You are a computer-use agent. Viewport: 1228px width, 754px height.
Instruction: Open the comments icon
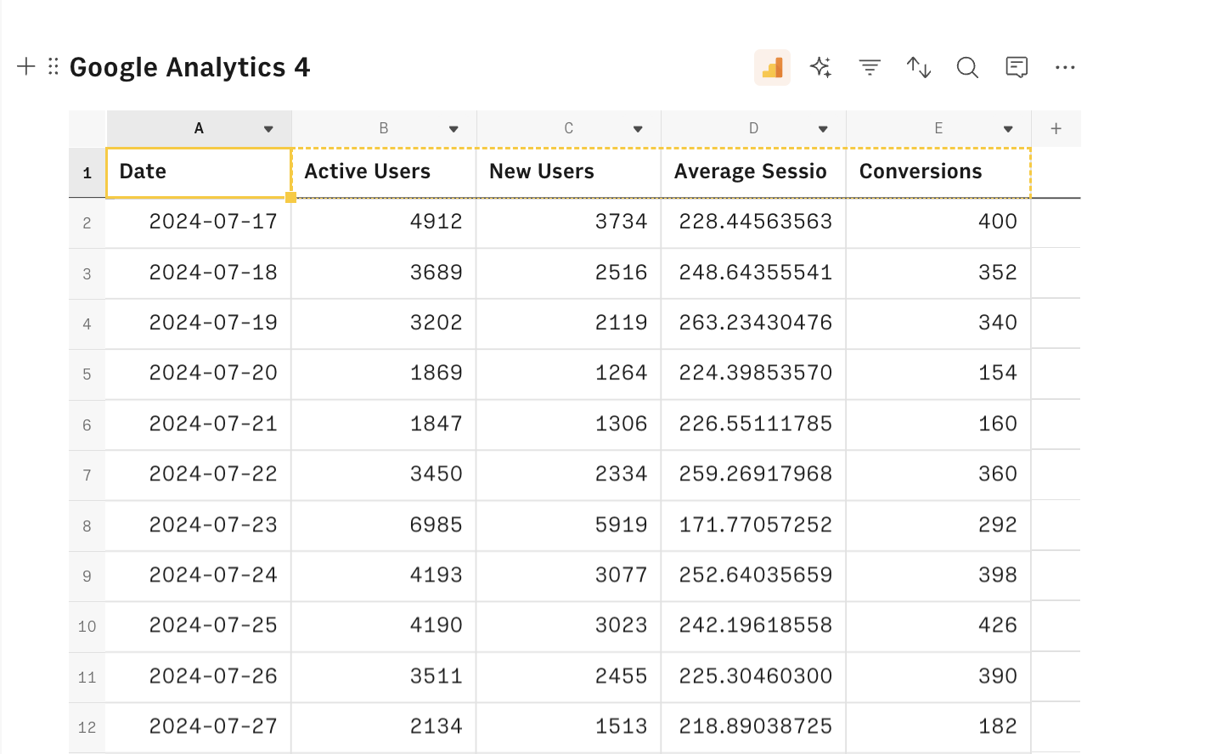click(1017, 67)
